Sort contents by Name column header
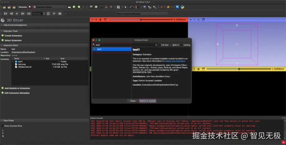This screenshot has width=286, height=145. [29, 59]
